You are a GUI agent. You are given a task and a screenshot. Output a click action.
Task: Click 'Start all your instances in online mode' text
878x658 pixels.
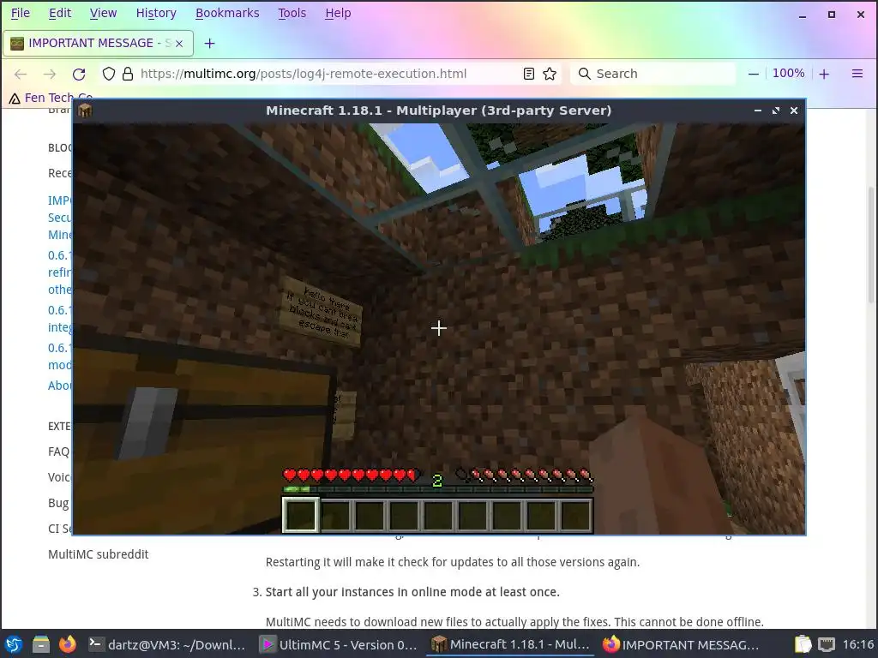coord(412,592)
